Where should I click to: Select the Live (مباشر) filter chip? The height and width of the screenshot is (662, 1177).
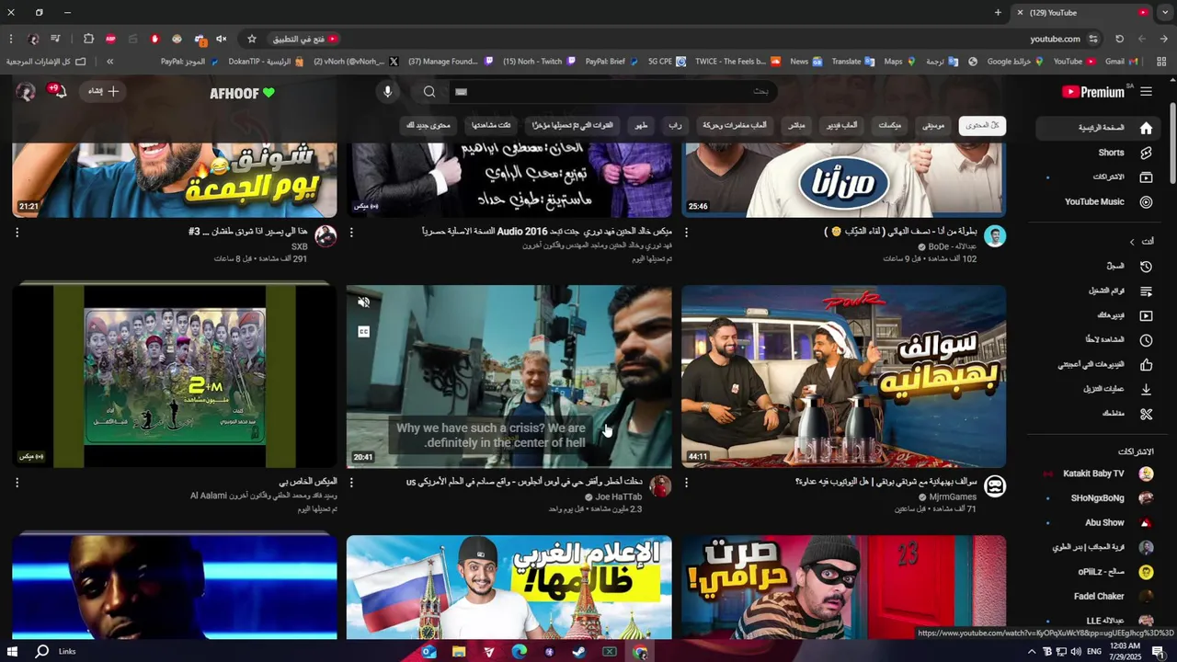797,126
